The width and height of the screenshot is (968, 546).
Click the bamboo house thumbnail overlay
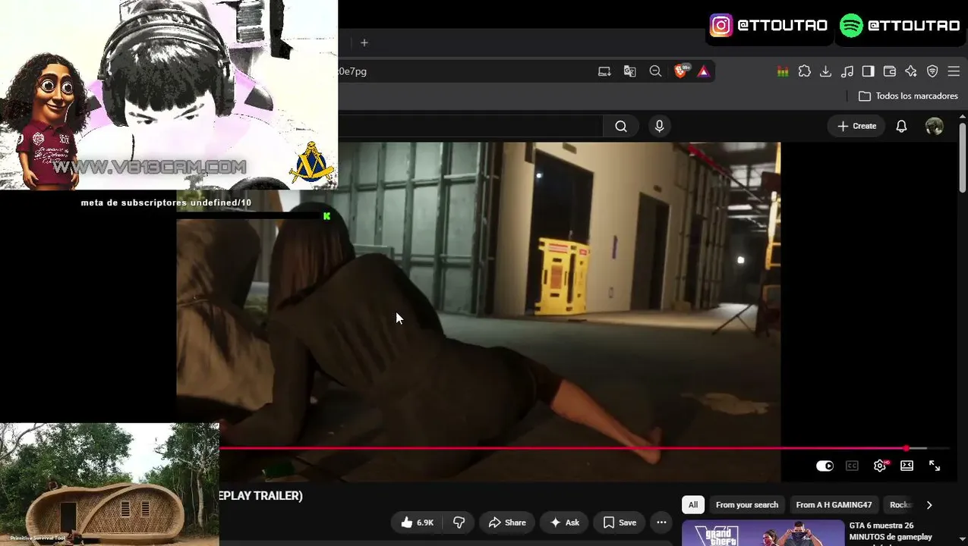click(x=109, y=485)
